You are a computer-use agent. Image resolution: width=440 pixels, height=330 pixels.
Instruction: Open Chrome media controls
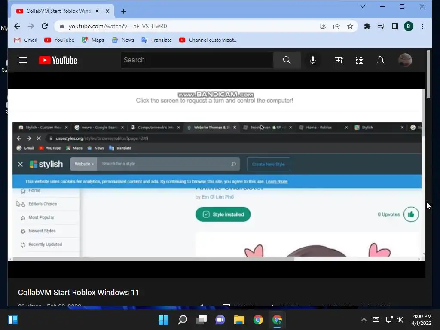(381, 26)
